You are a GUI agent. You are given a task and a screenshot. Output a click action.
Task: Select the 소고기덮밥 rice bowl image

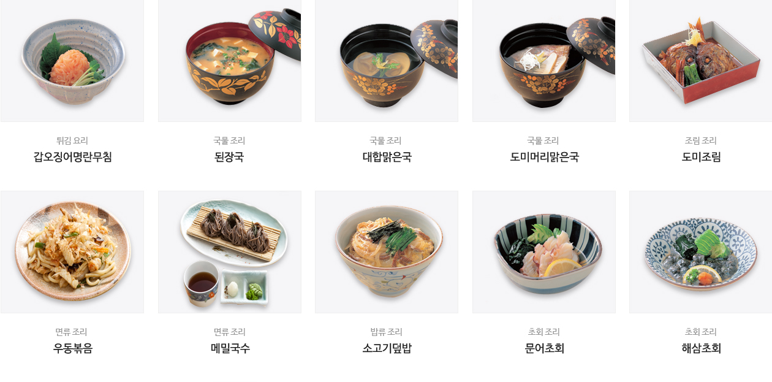pos(387,252)
